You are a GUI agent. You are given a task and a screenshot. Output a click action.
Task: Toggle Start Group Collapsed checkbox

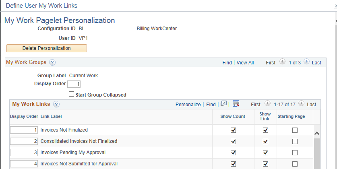pos(71,94)
